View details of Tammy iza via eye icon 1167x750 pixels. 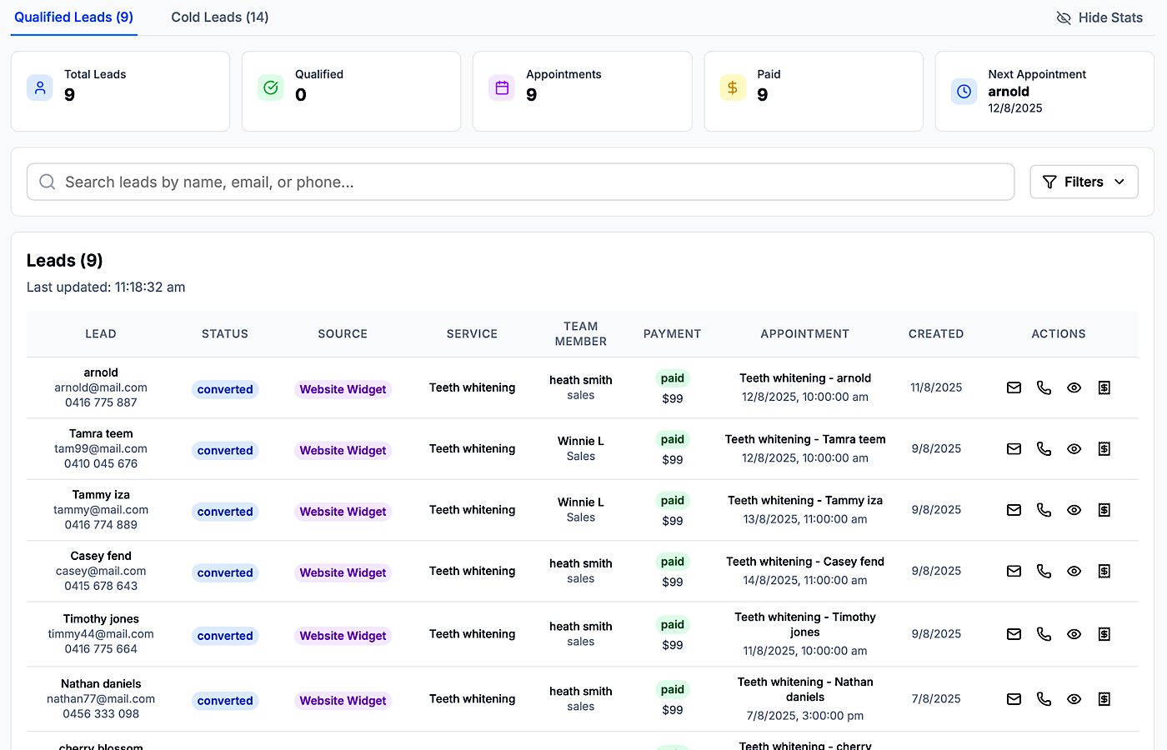pyautogui.click(x=1074, y=509)
